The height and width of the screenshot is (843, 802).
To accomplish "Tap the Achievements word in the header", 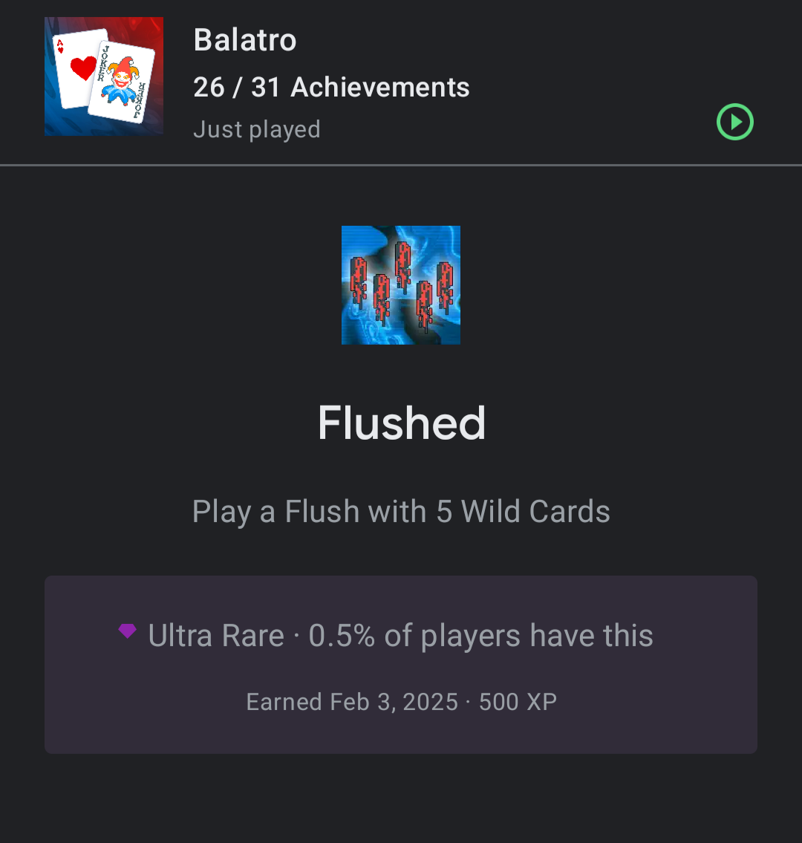I will pyautogui.click(x=380, y=87).
